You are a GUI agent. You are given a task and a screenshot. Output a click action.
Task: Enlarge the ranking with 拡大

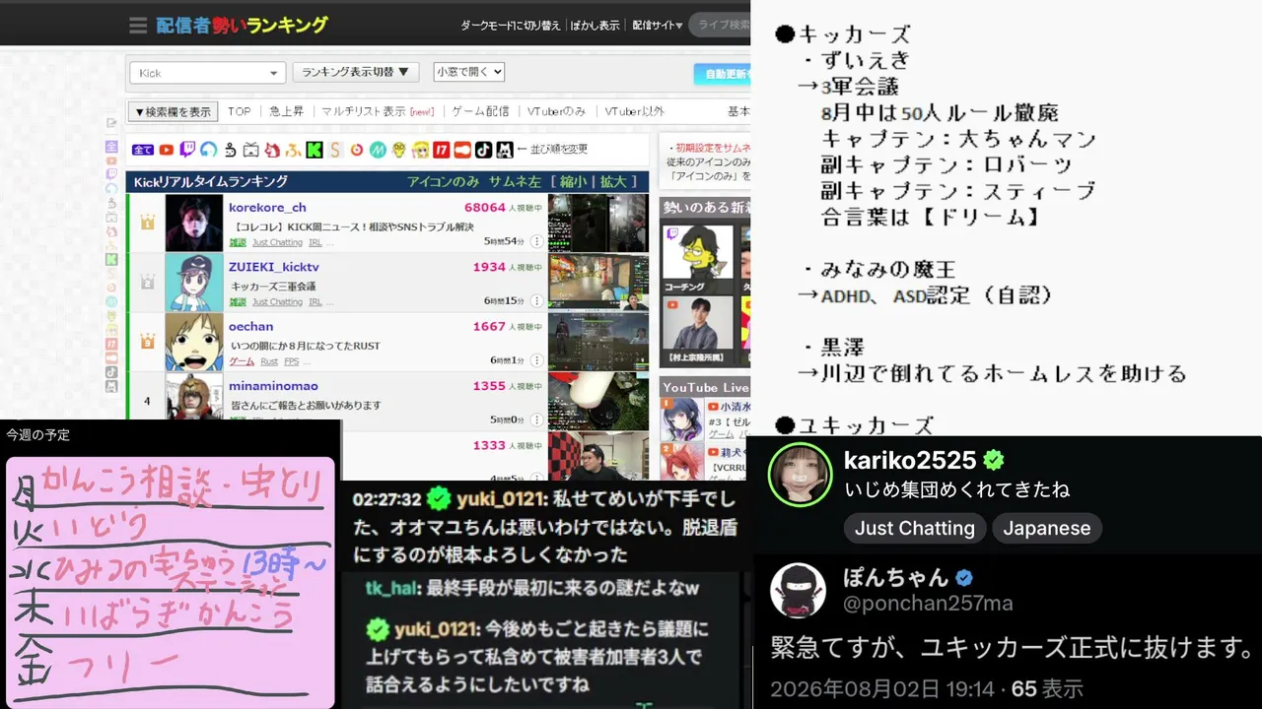[x=612, y=181]
